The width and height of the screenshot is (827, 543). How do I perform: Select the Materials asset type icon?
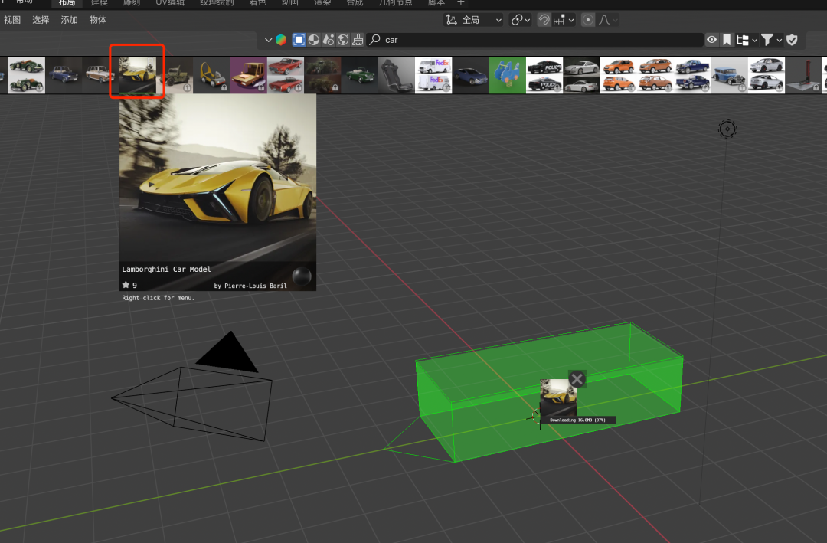point(313,40)
